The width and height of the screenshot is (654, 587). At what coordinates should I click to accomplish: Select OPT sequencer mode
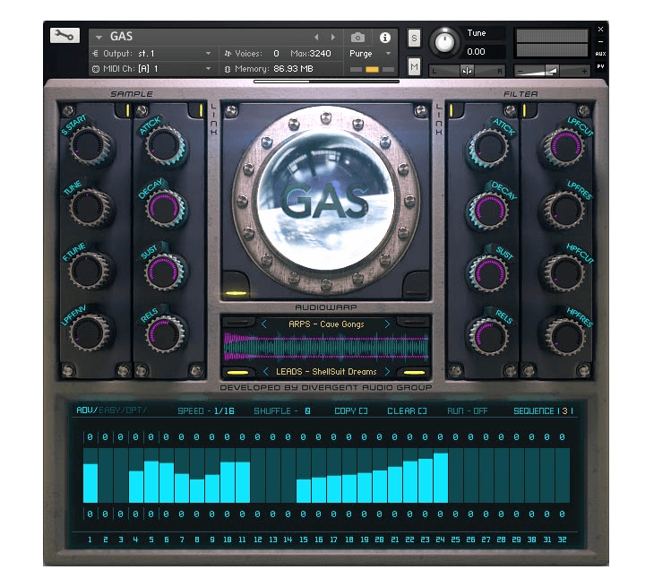coord(135,410)
